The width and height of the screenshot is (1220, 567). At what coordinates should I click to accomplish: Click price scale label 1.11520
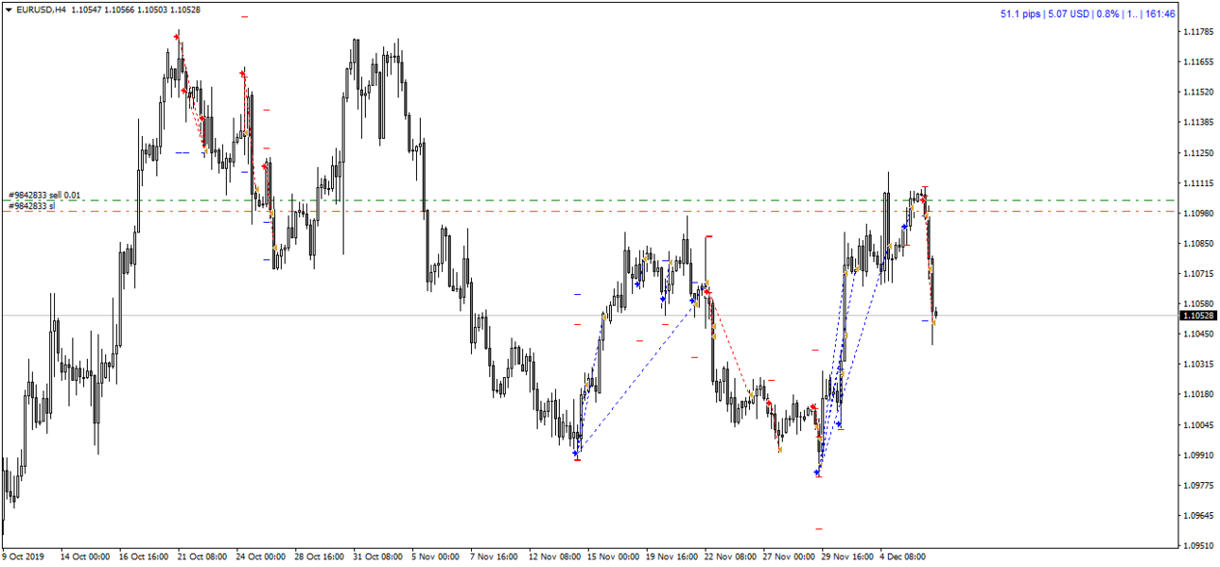tap(1197, 92)
